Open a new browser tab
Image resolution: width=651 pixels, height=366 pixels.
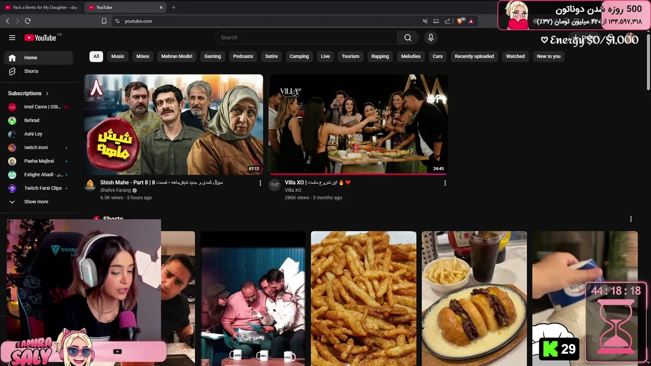pyautogui.click(x=173, y=7)
